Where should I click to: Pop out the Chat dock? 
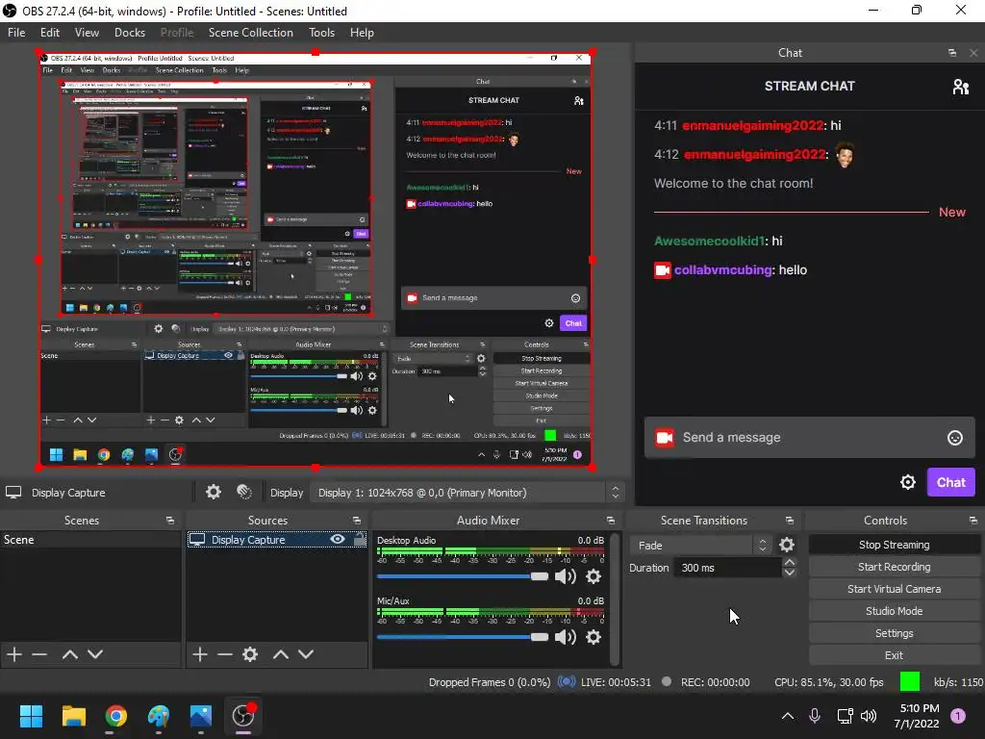point(951,53)
